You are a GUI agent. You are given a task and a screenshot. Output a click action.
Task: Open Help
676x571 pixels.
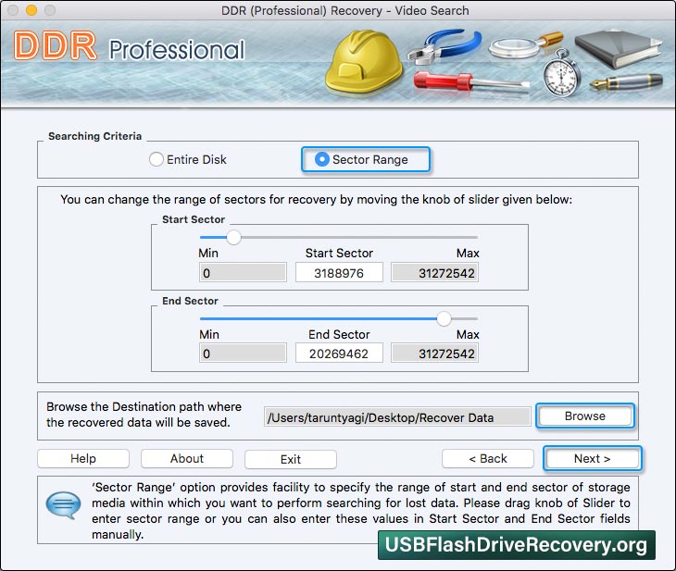click(x=83, y=458)
